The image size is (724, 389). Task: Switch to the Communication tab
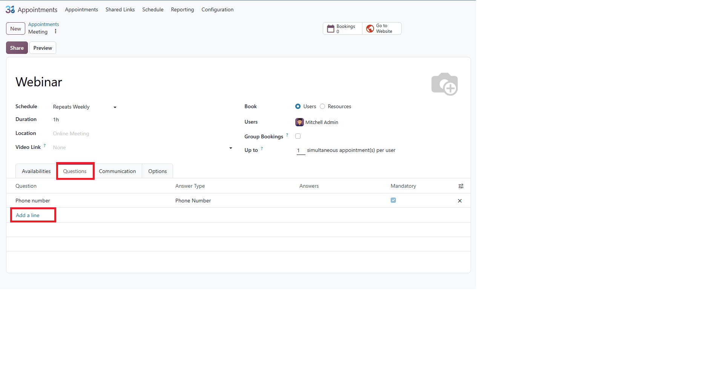tap(117, 171)
